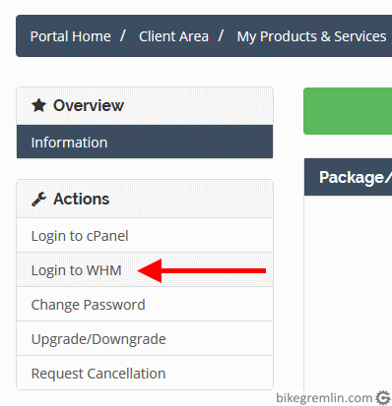The image size is (392, 406).
Task: Select Login to WHM action
Action: tap(145, 270)
